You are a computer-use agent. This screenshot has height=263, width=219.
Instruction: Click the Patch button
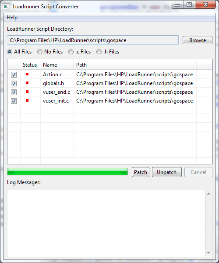pos(141,172)
